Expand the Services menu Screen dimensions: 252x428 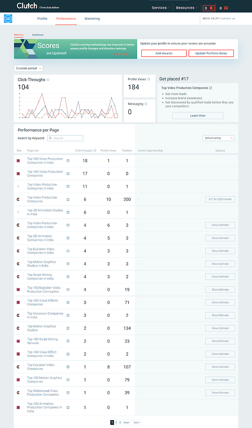tap(161, 8)
